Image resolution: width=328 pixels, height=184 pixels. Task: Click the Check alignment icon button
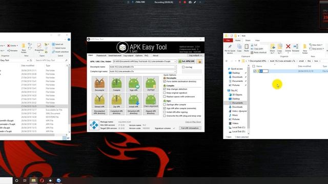pos(151,101)
